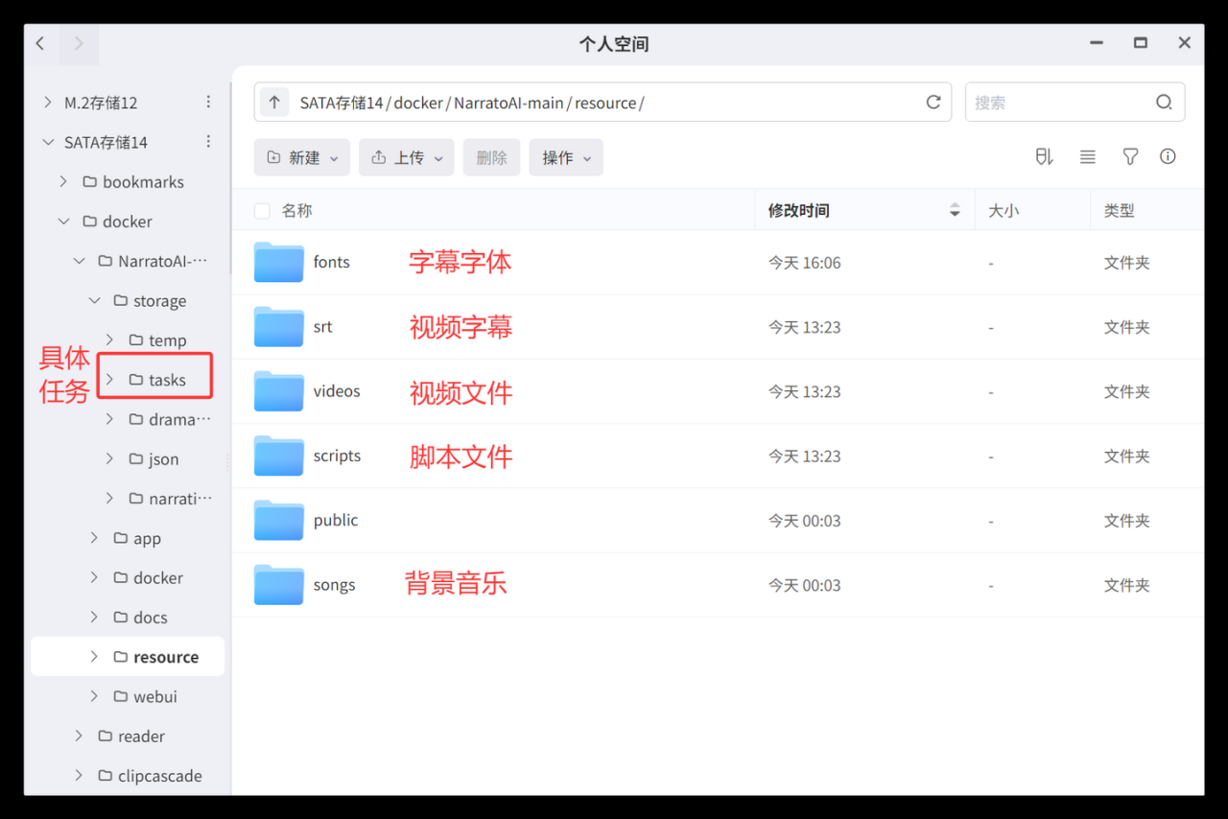Open the 新建 dropdown button
This screenshot has height=819, width=1228.
302,157
